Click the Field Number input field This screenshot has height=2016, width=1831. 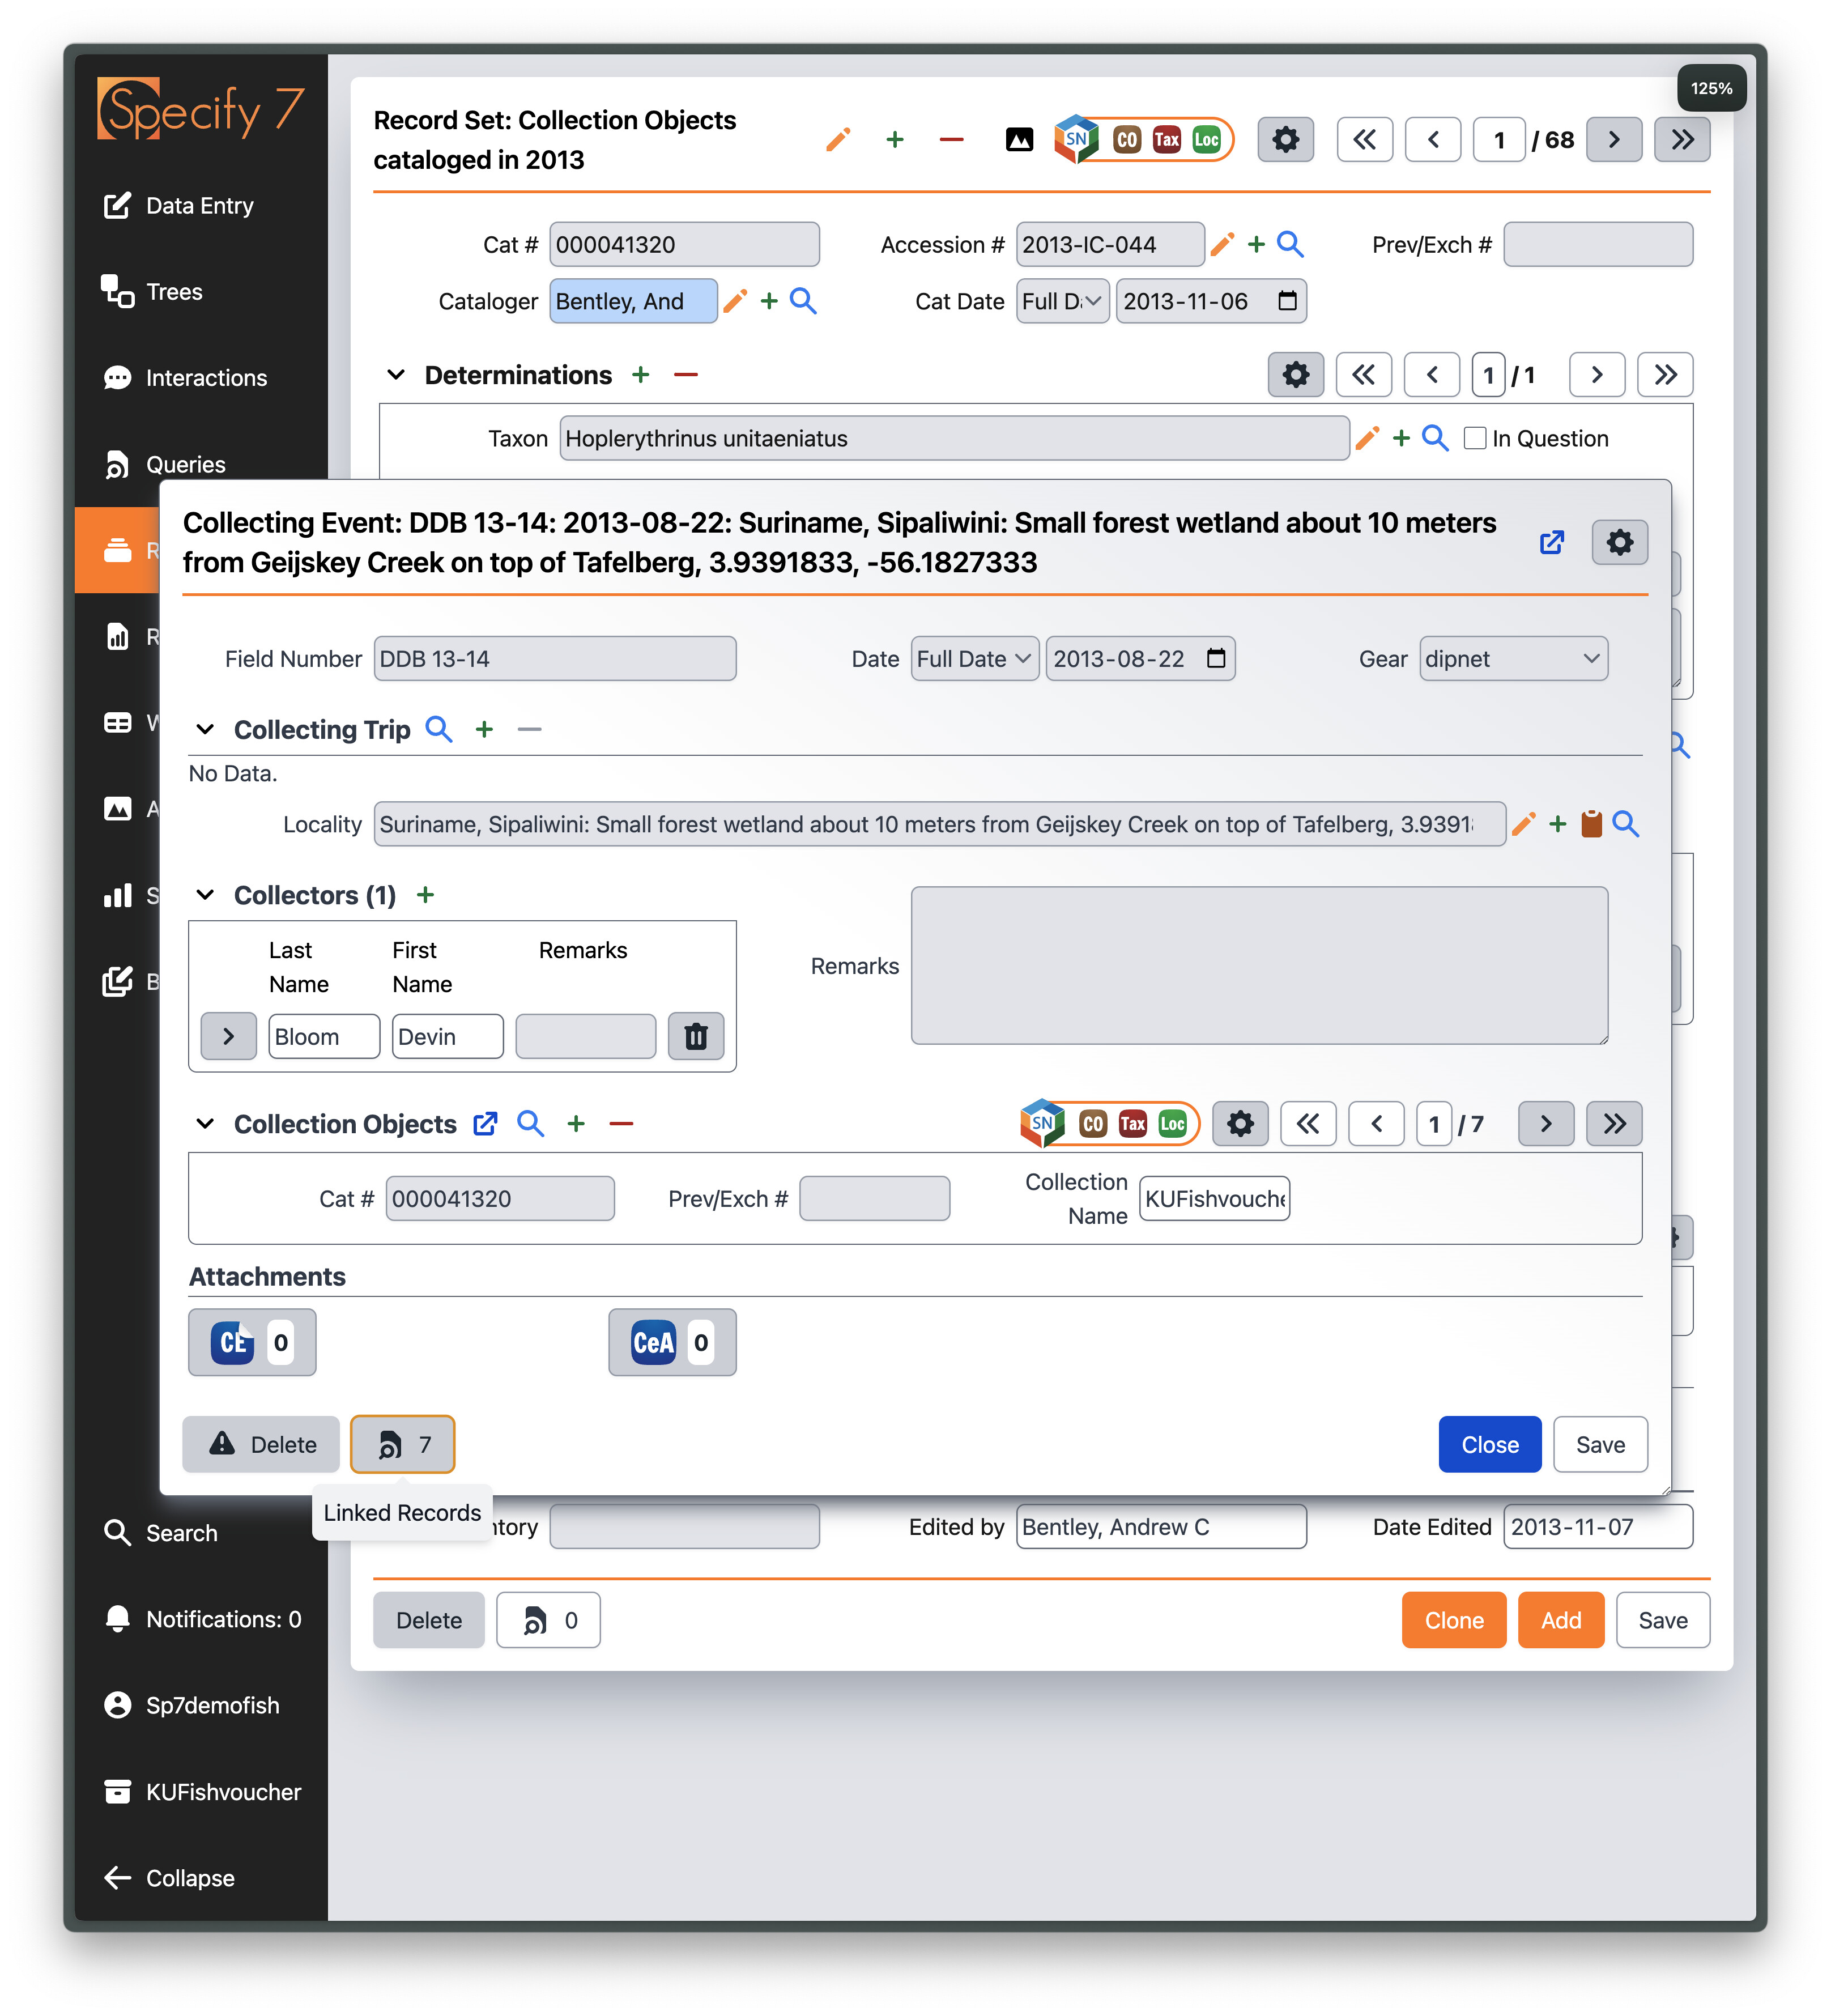555,659
